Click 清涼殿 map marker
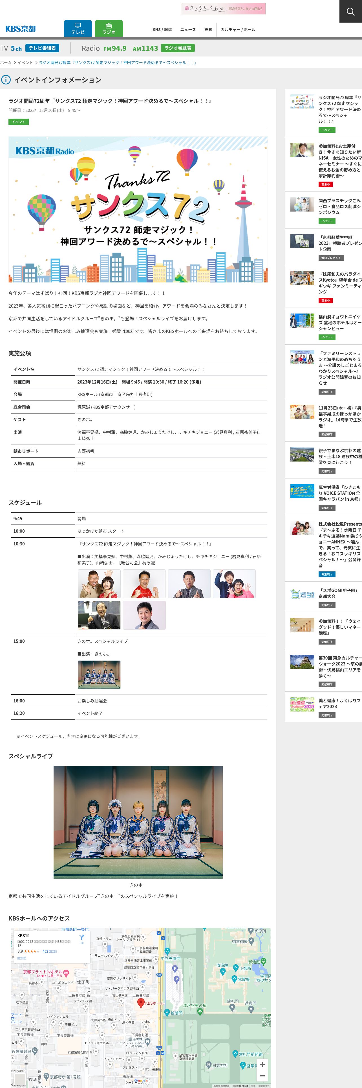 [222, 971]
